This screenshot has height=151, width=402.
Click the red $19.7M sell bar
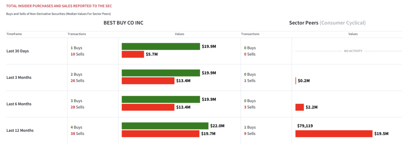tap(160, 134)
